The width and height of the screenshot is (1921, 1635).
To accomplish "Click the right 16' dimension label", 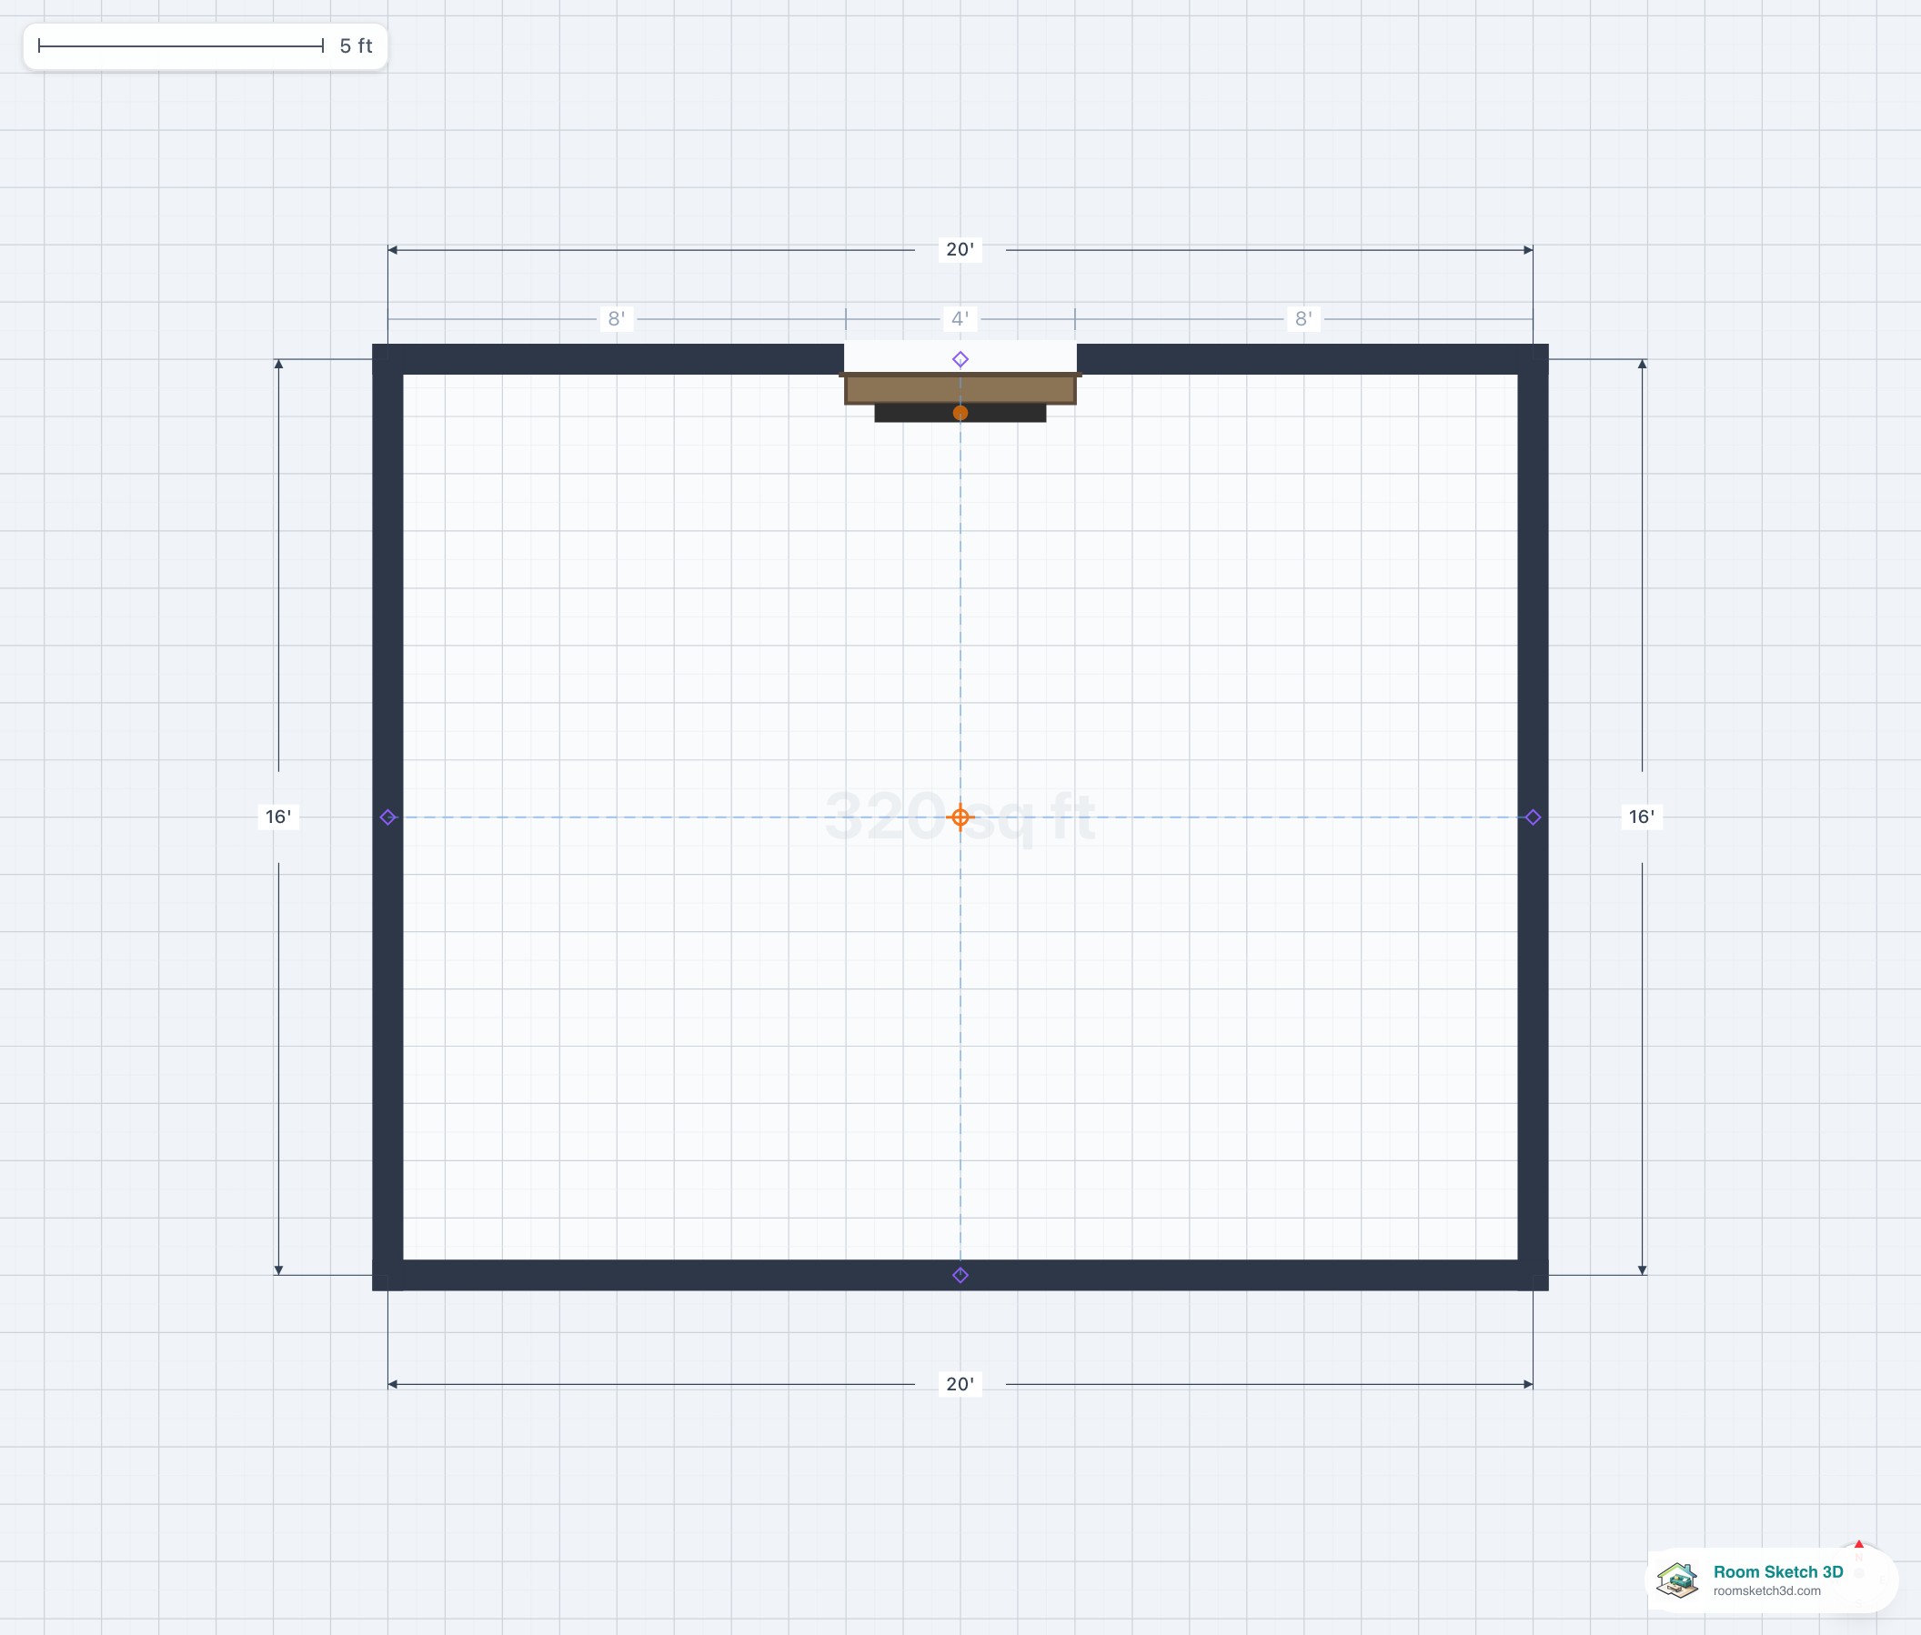I will [1642, 817].
